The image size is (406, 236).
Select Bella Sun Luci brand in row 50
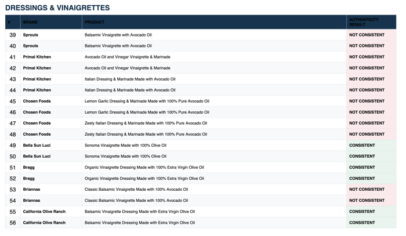tap(37, 157)
